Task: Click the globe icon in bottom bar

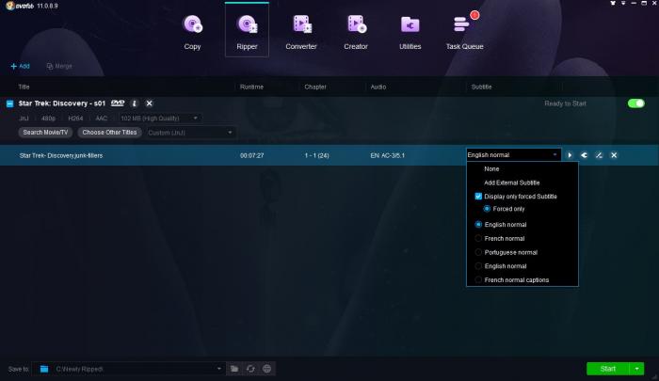Action: (266, 369)
